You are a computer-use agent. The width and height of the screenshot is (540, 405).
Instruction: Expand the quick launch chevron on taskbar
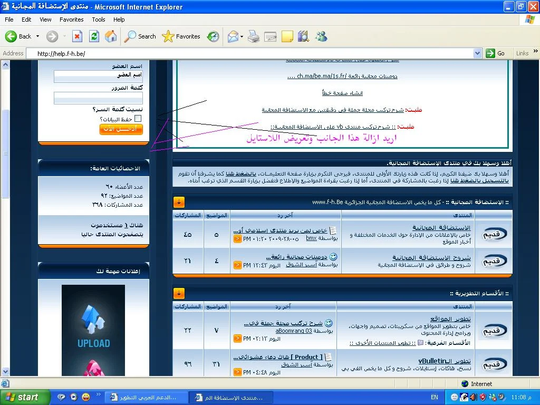pos(98,394)
